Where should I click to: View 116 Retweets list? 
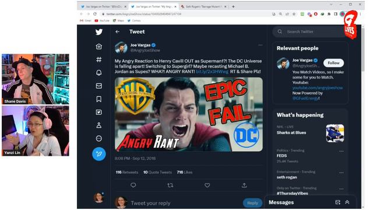coord(127,172)
